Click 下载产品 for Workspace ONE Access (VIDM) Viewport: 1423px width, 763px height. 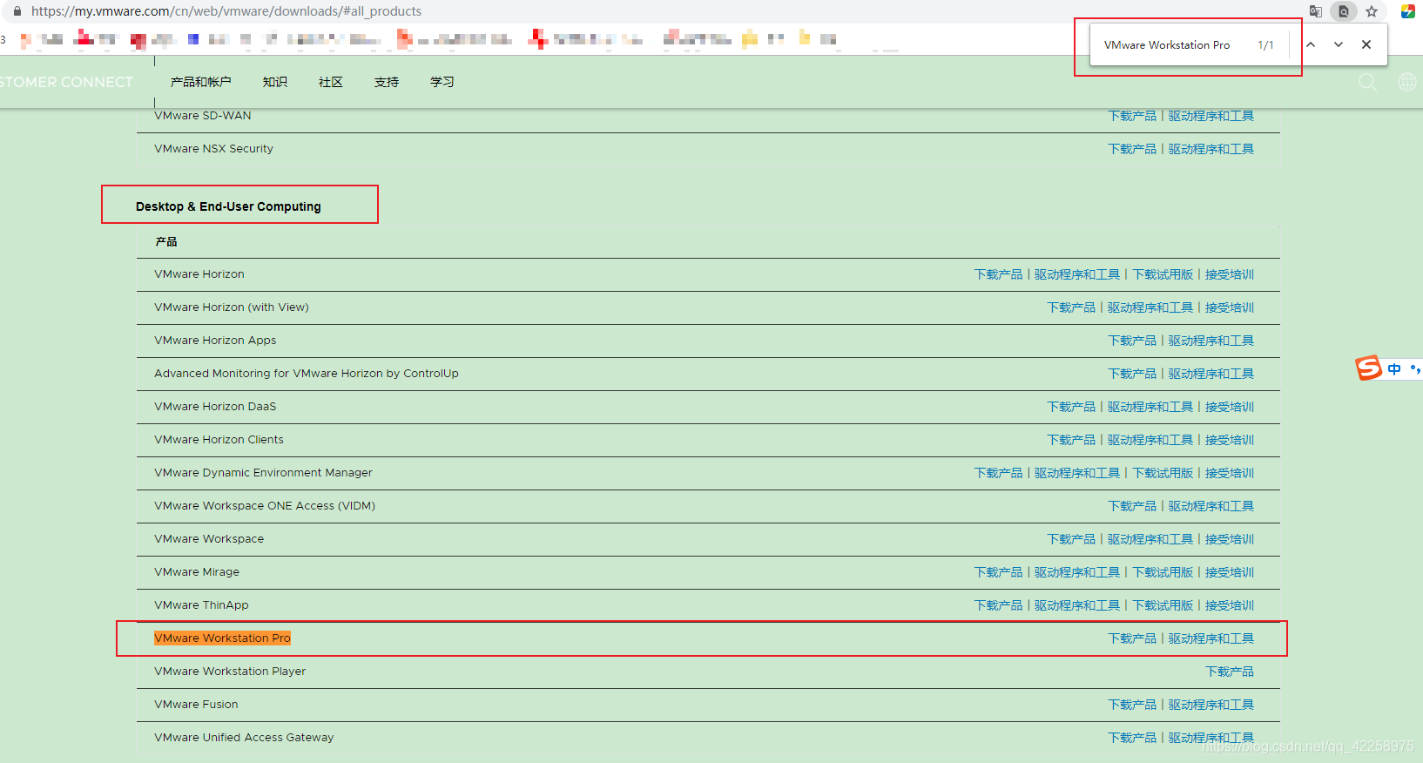1132,506
